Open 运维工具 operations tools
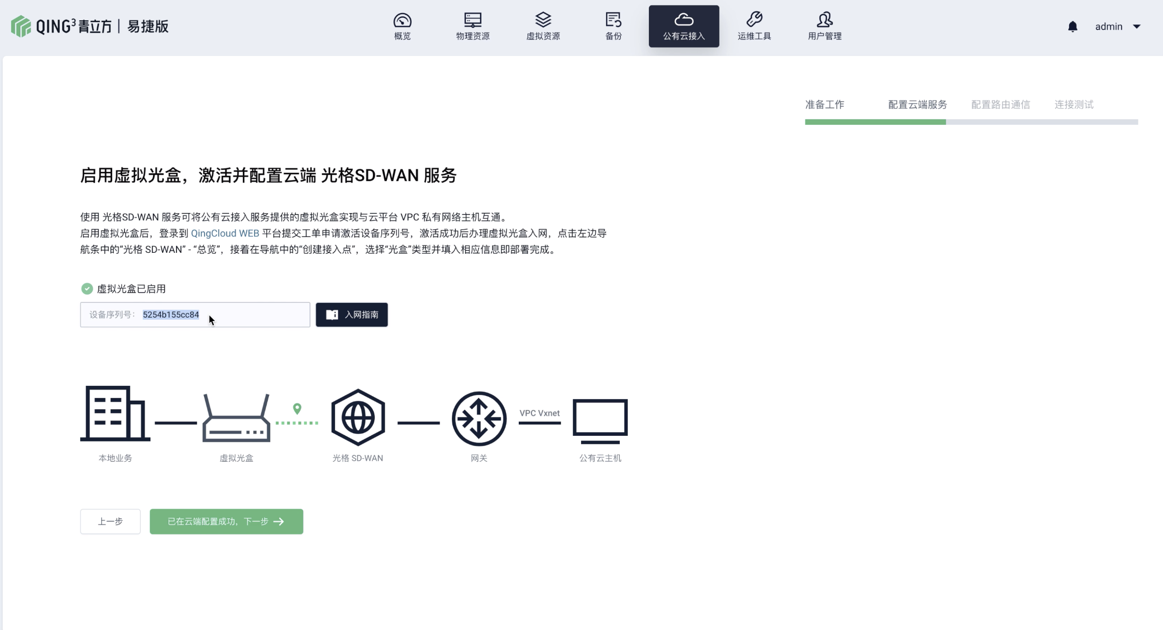 754,27
